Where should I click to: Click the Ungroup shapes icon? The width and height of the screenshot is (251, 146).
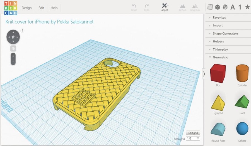(x=195, y=6)
